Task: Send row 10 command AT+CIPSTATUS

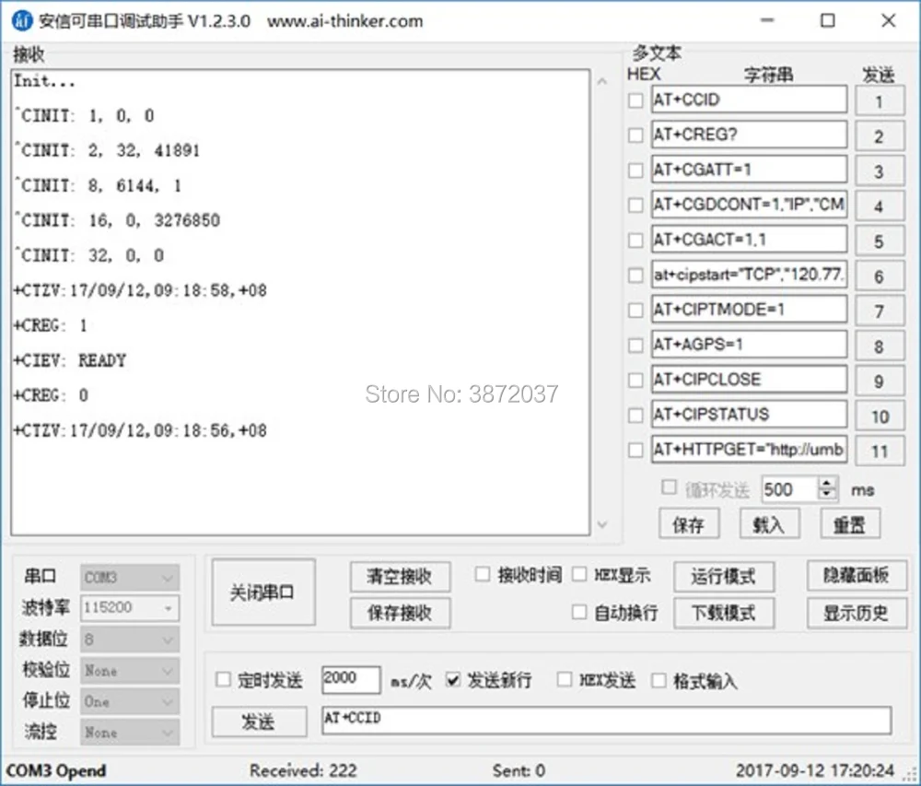Action: pyautogui.click(x=880, y=416)
